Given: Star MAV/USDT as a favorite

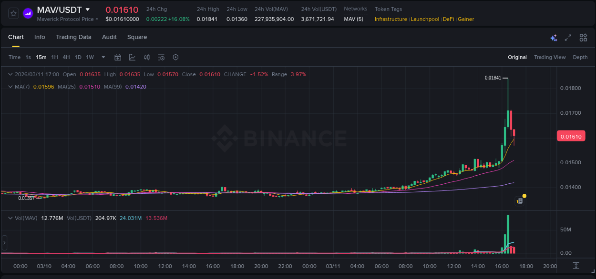Looking at the screenshot, I should 13,13.
